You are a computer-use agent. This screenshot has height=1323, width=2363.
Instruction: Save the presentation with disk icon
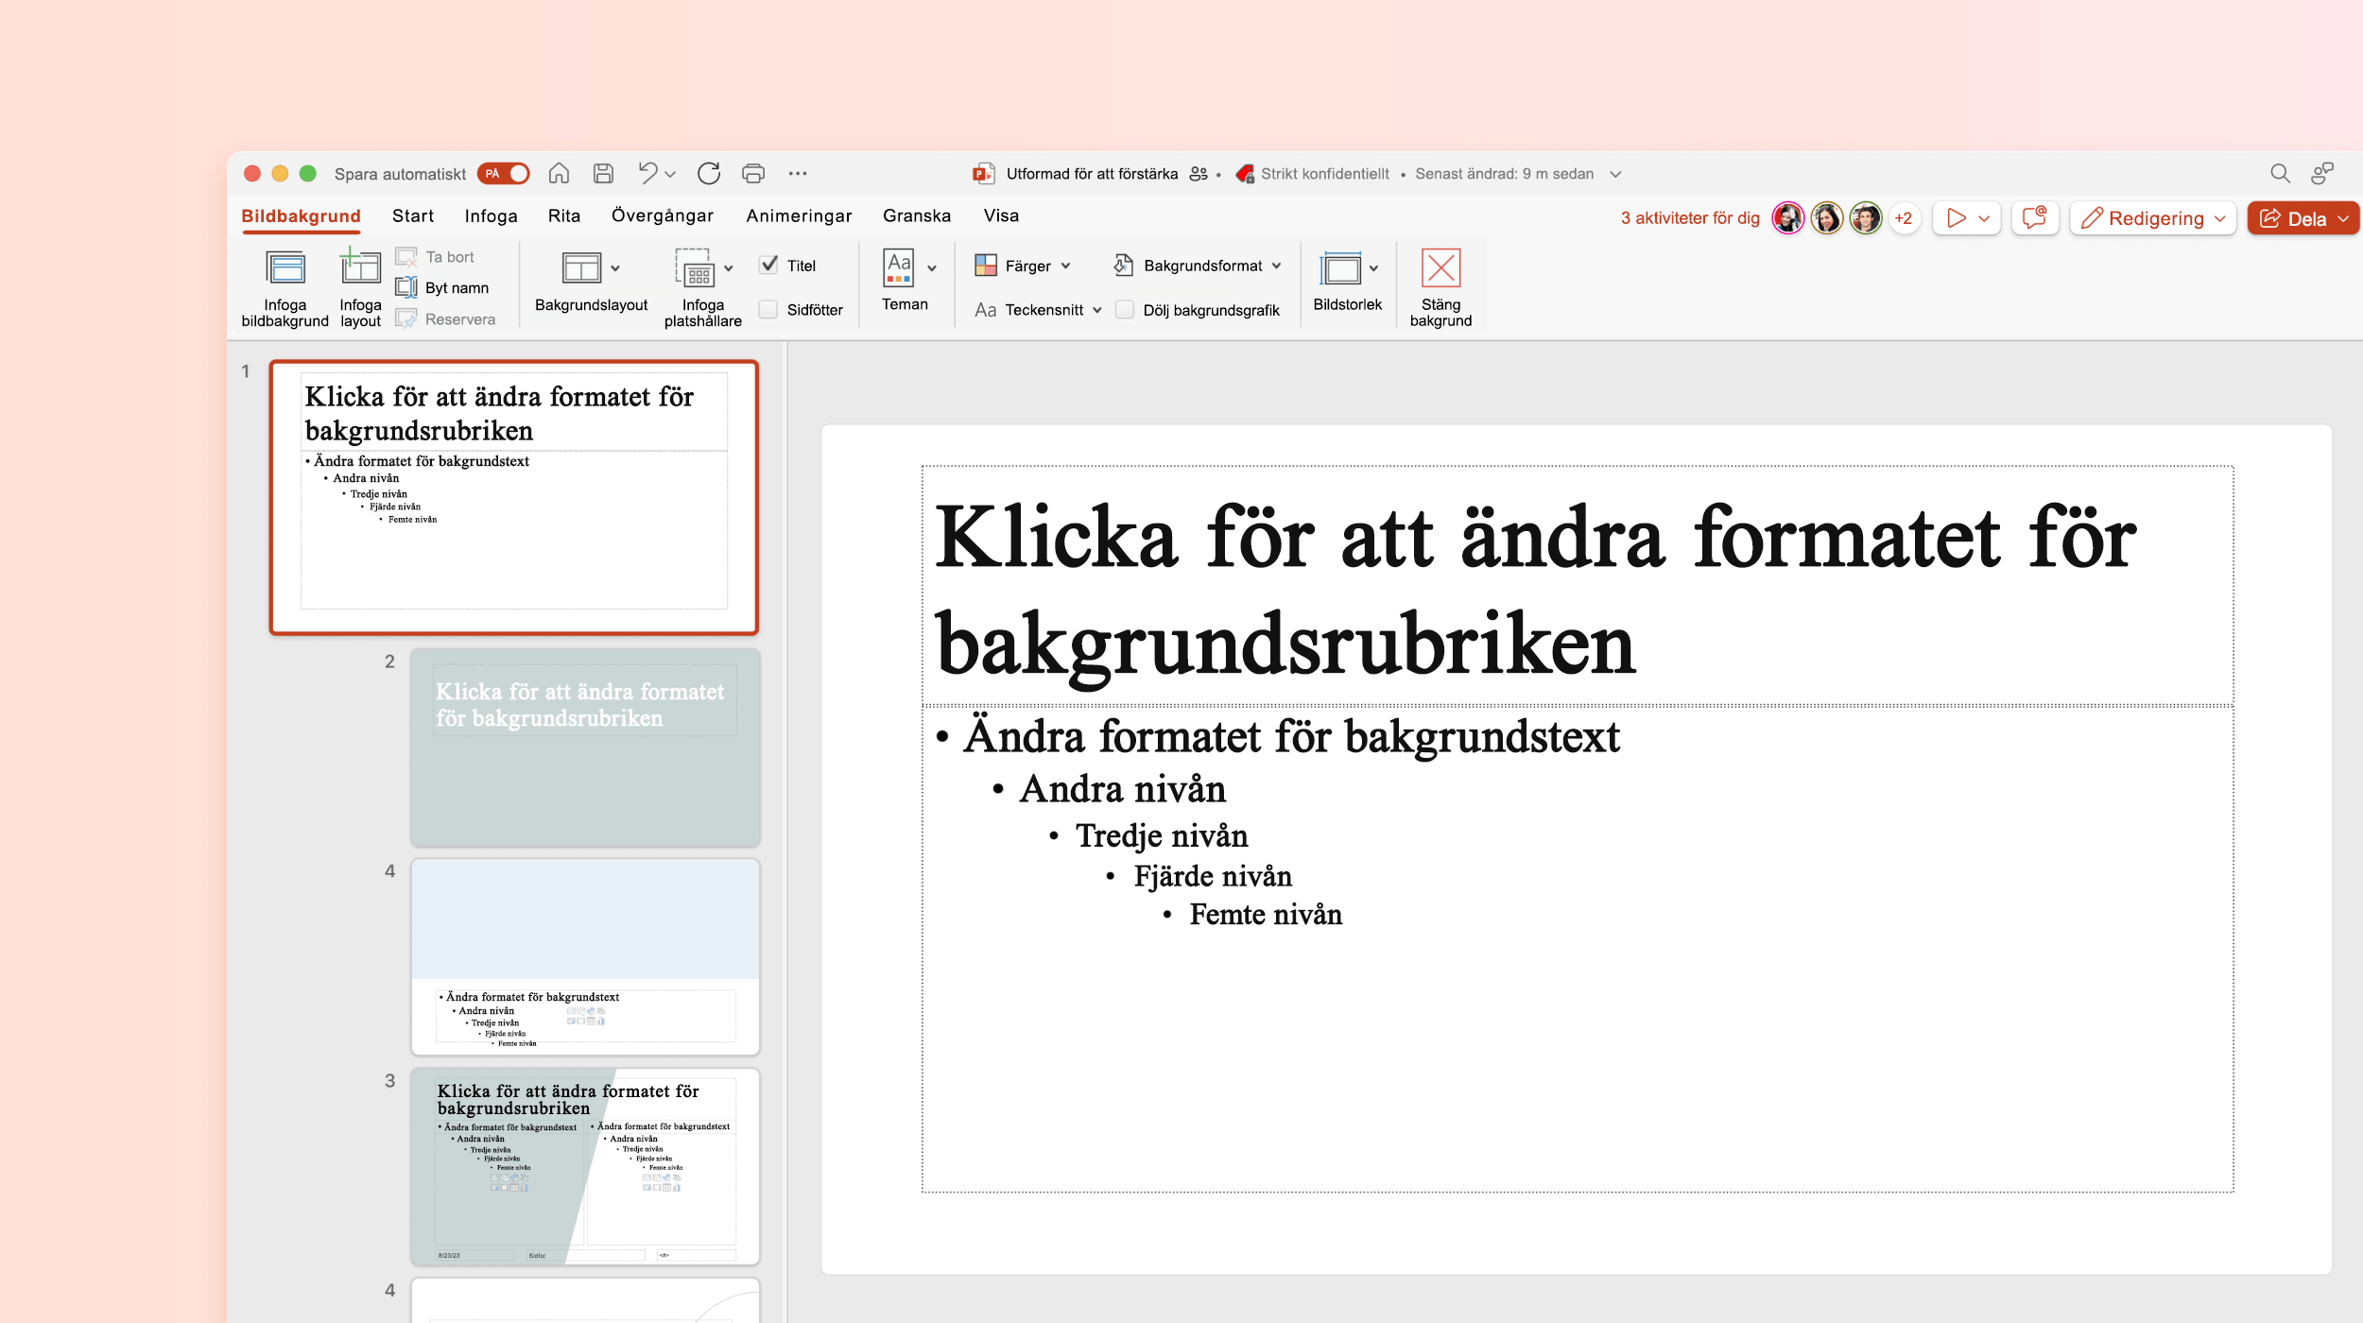603,173
